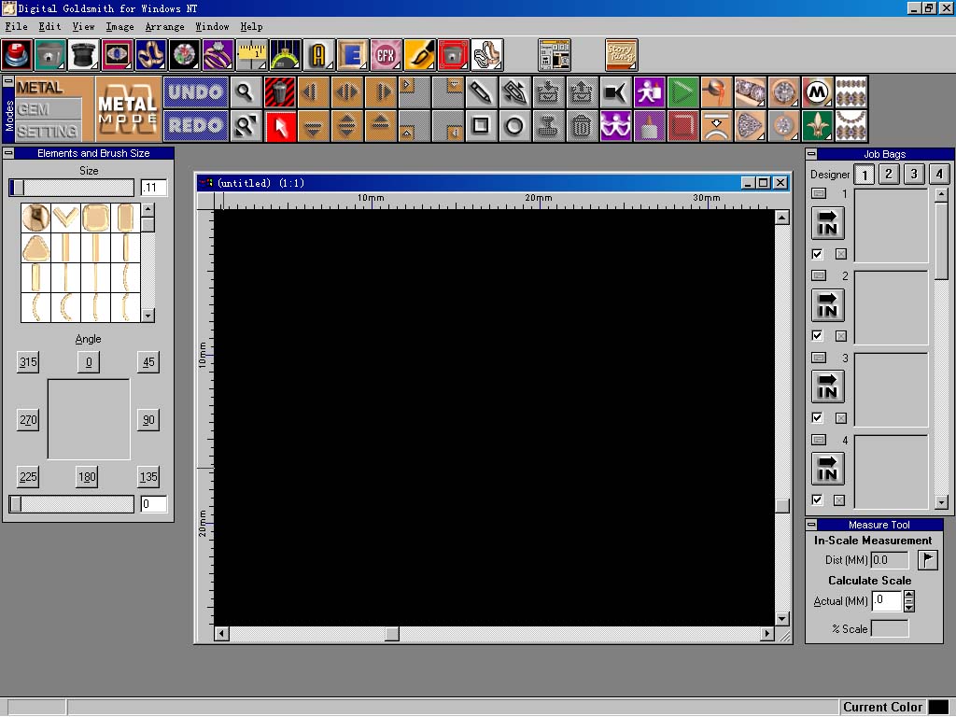Toggle the checkbox under Job Bag 4
Viewport: 956px width, 717px height.
818,500
